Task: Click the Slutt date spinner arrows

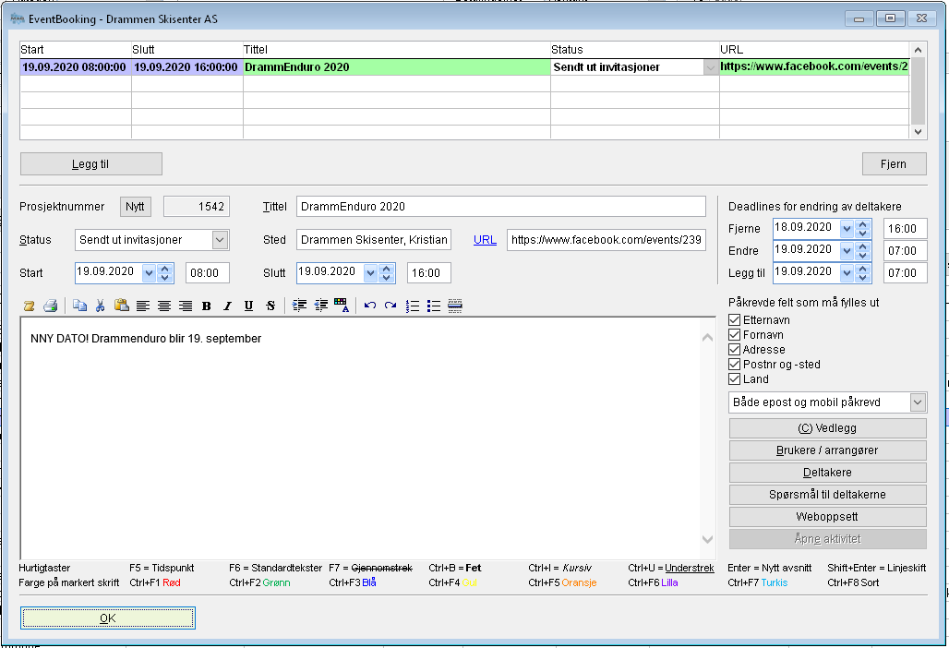Action: click(x=386, y=273)
